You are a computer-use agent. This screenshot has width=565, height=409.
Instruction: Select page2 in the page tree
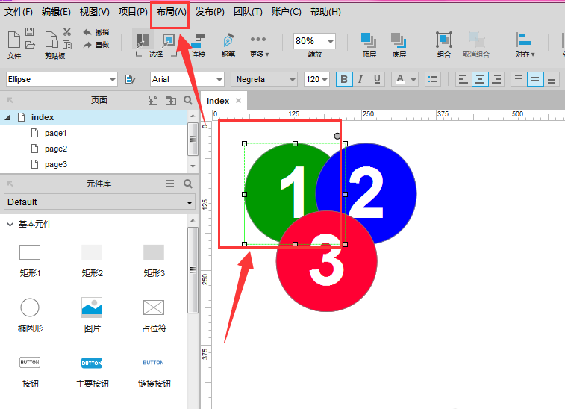click(x=56, y=149)
